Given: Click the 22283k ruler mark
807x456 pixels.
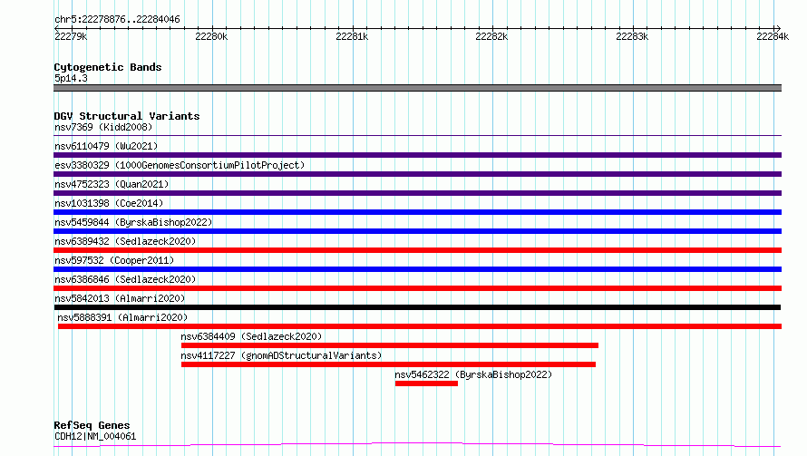Looking at the screenshot, I should (x=632, y=36).
